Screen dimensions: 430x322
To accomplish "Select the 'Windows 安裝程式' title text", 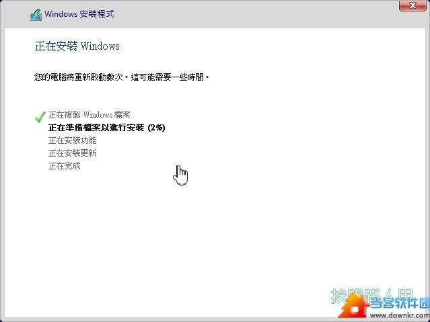I will 79,13.
